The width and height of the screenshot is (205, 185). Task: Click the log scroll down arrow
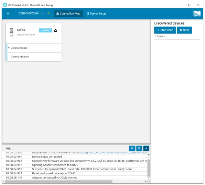(149, 178)
